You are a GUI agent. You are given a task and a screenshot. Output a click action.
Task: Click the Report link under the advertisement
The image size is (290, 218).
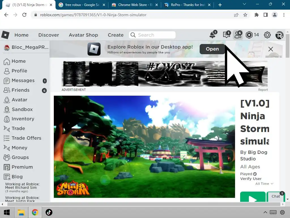(263, 90)
